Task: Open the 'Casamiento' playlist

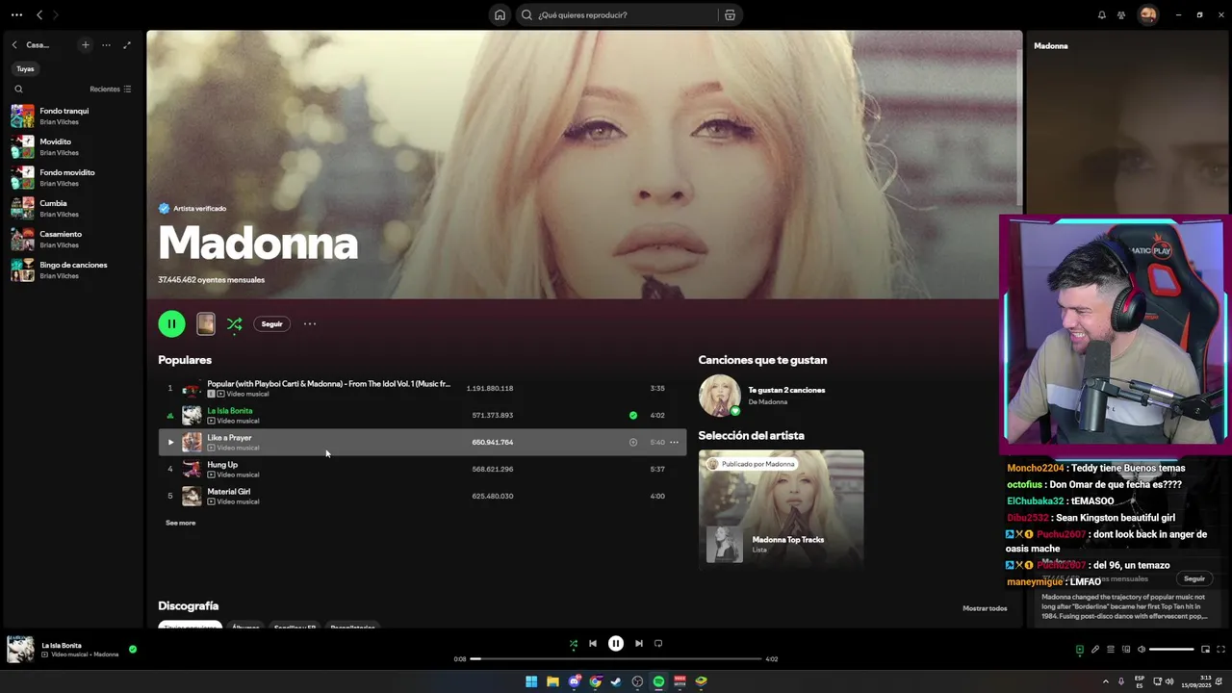Action: coord(72,239)
